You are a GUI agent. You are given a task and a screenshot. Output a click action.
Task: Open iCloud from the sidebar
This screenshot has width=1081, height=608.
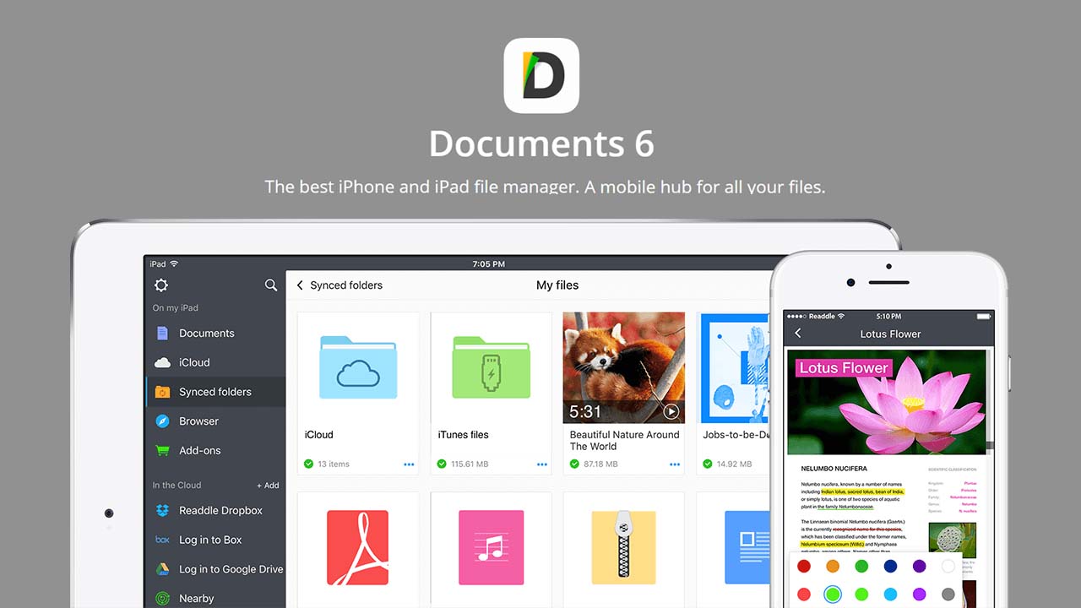coord(161,362)
